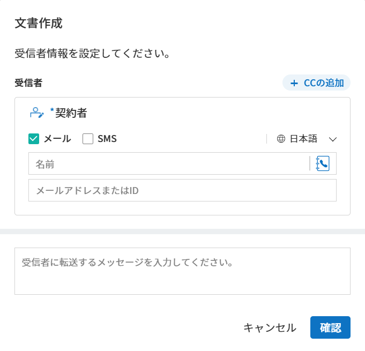Click the plus icon beside CCの追加

tap(294, 83)
